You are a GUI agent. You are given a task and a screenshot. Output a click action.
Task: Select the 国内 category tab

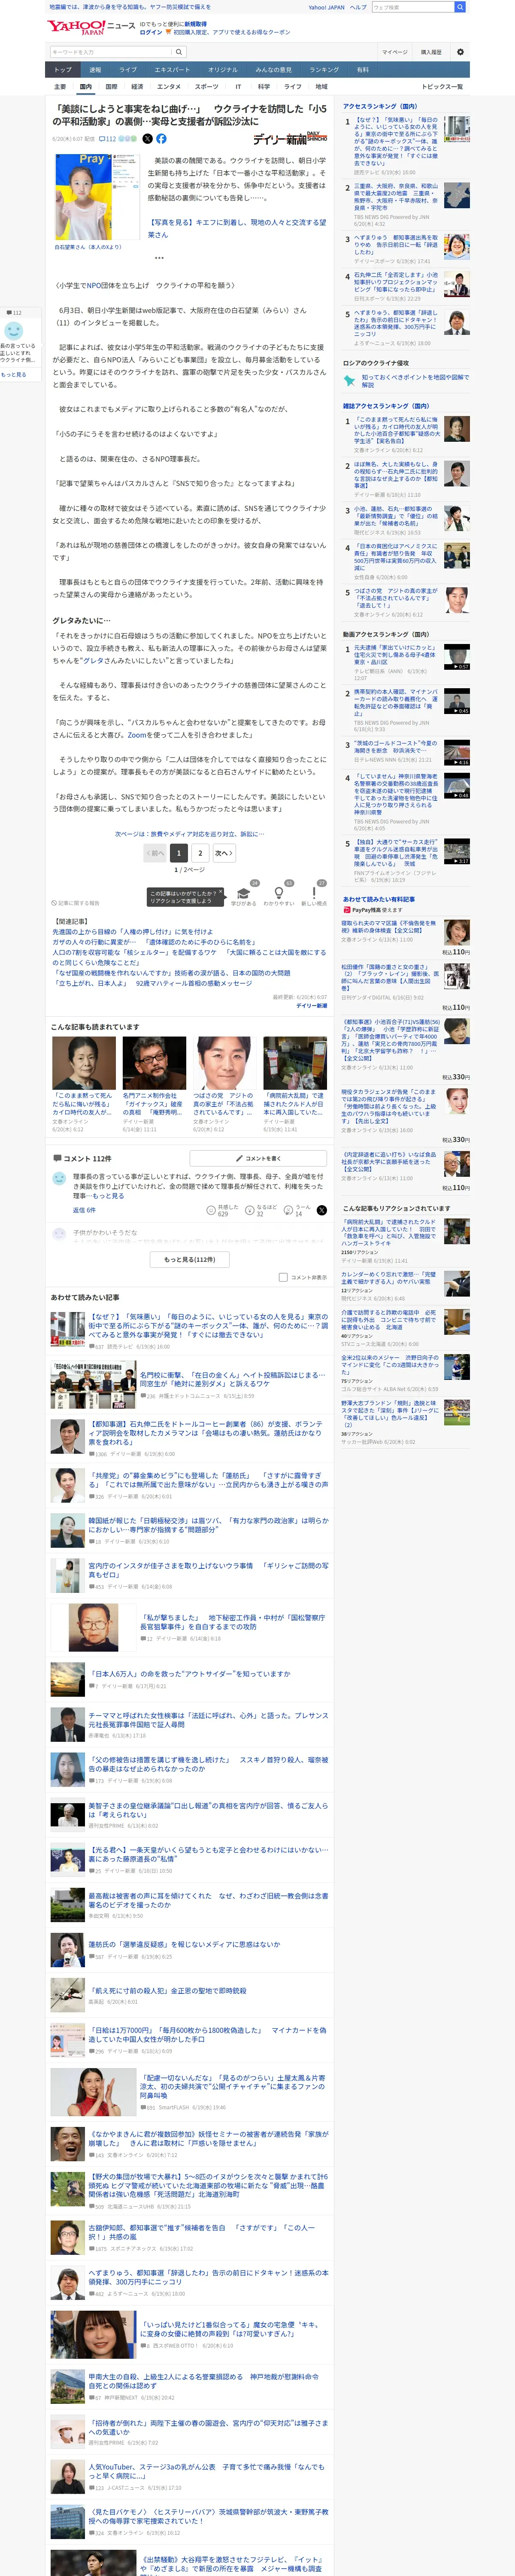(x=86, y=87)
